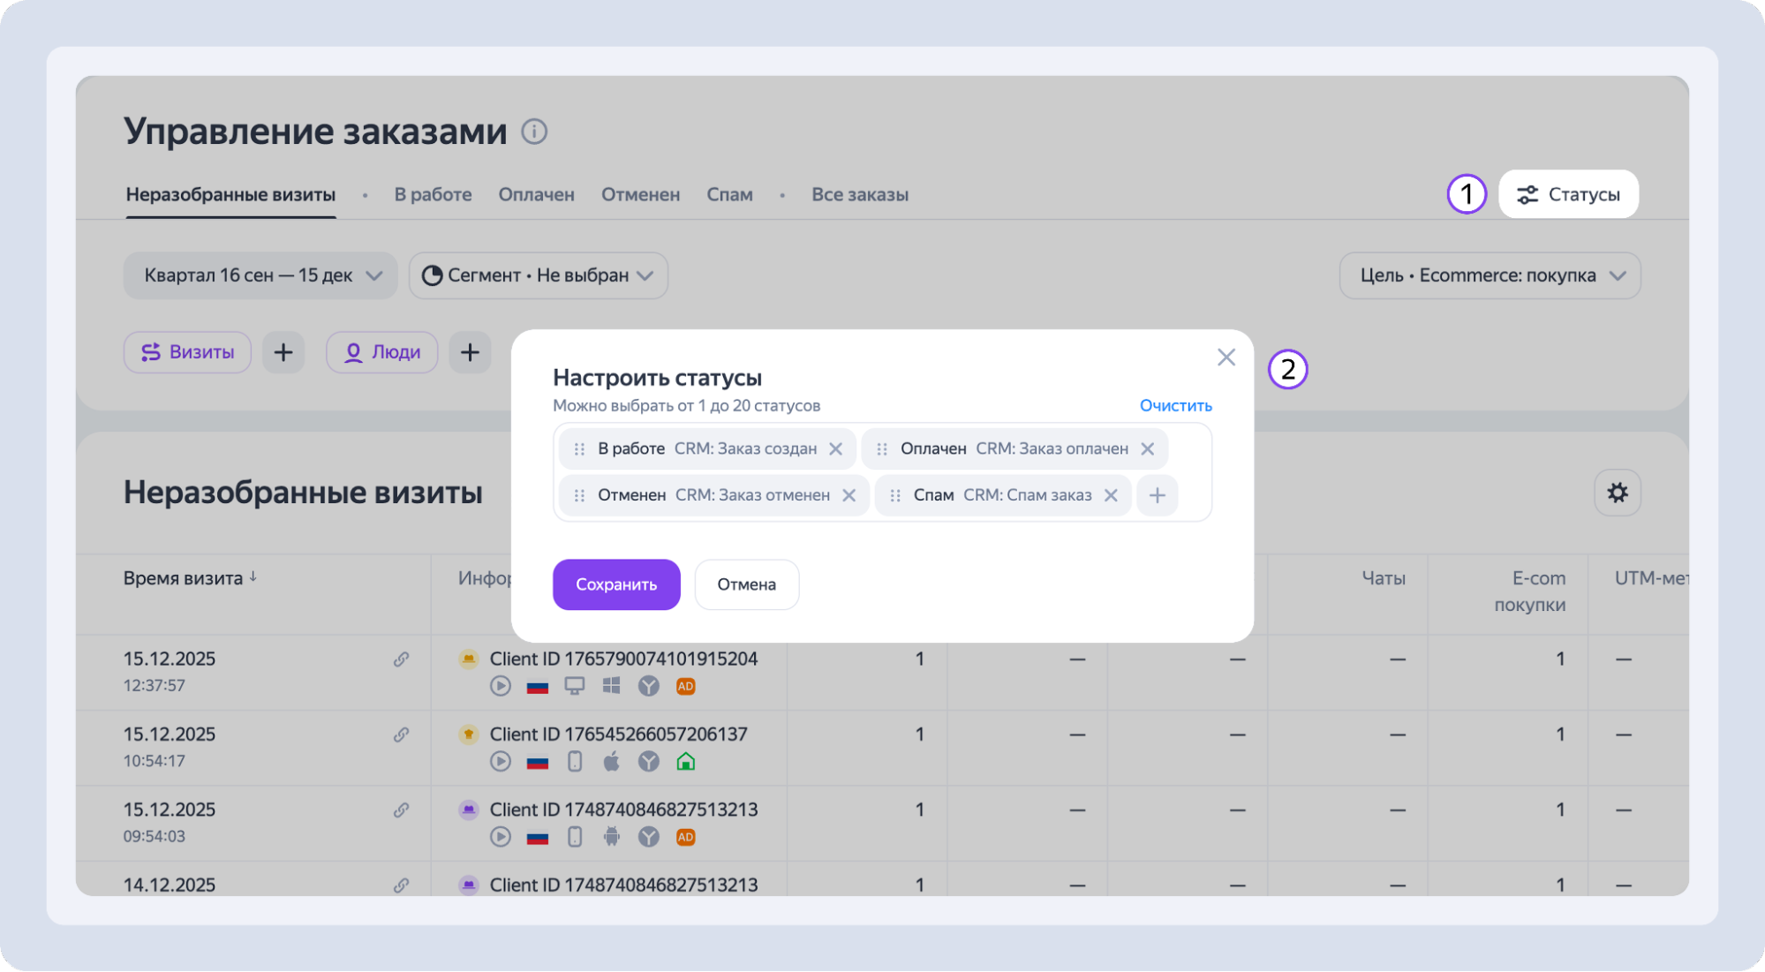The height and width of the screenshot is (972, 1765).
Task: Remove the 'В работе' status chip
Action: click(x=835, y=448)
